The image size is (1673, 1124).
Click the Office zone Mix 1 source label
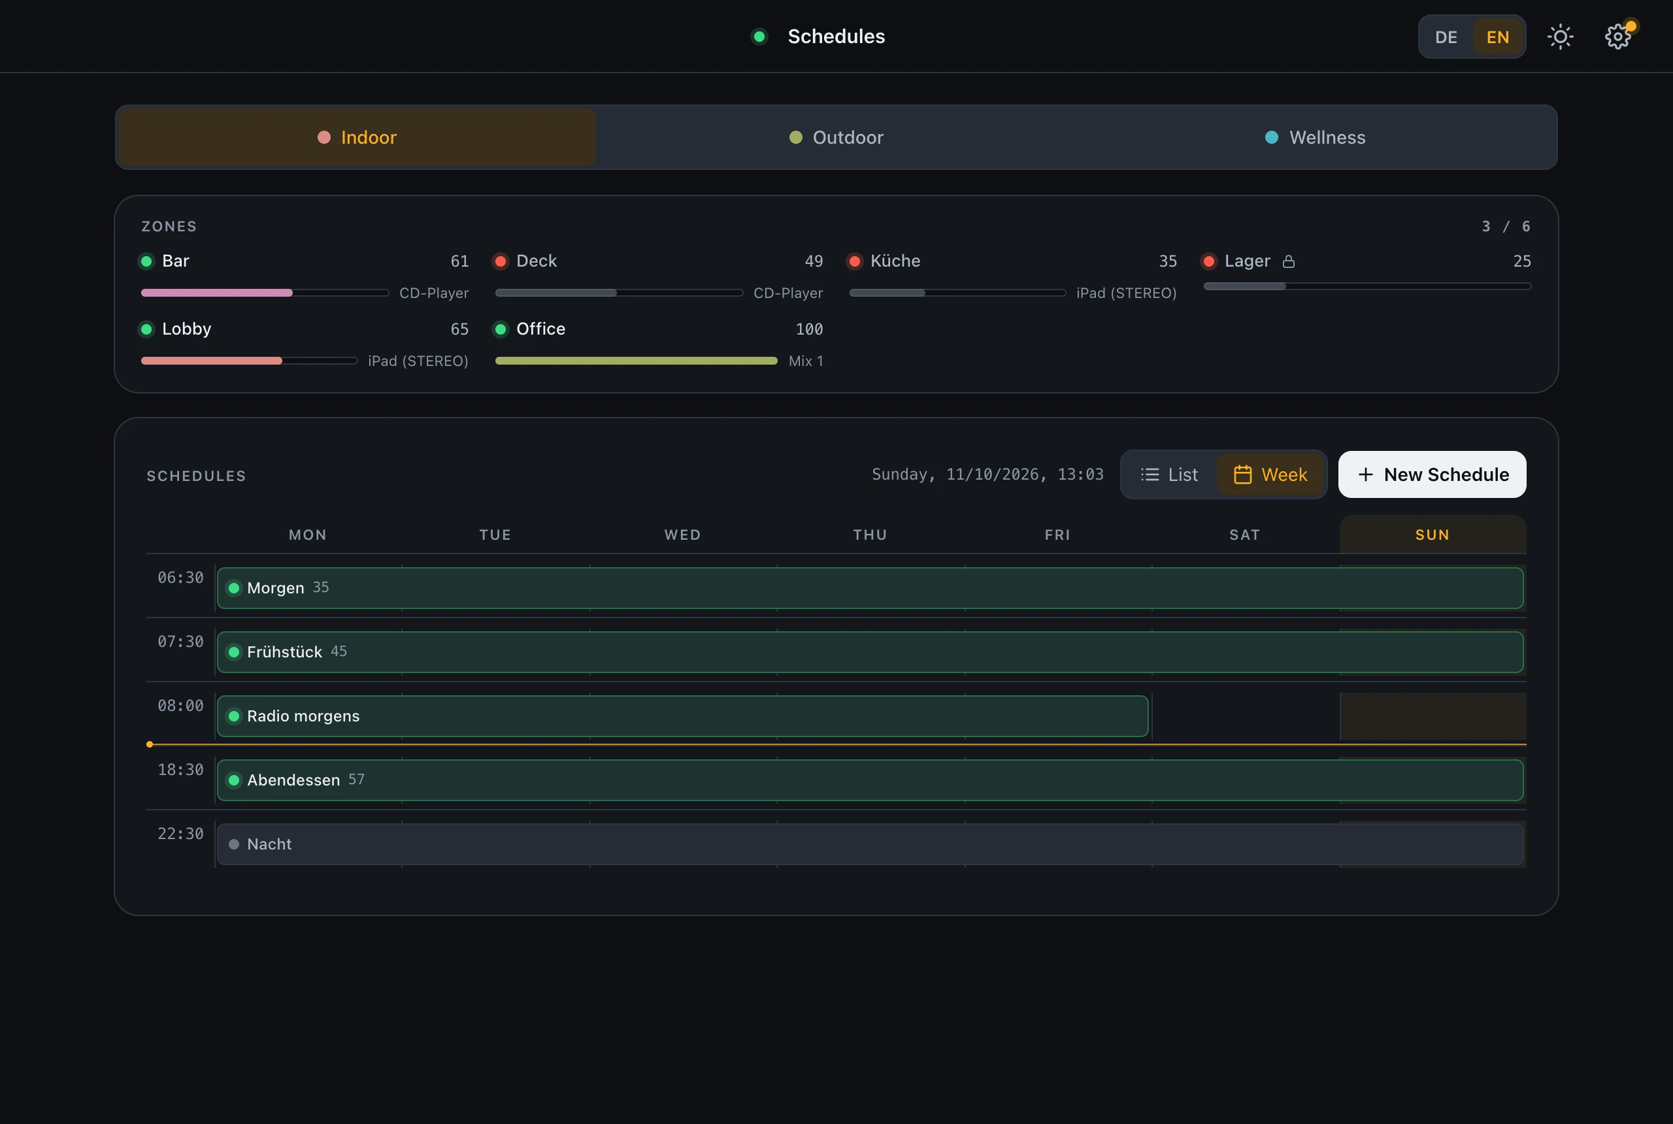[806, 361]
